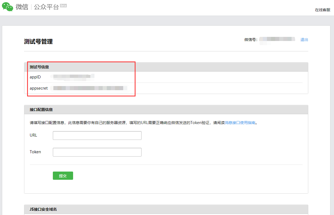Select the 测试号管理 page heading
The width and height of the screenshot is (334, 215).
tap(38, 42)
